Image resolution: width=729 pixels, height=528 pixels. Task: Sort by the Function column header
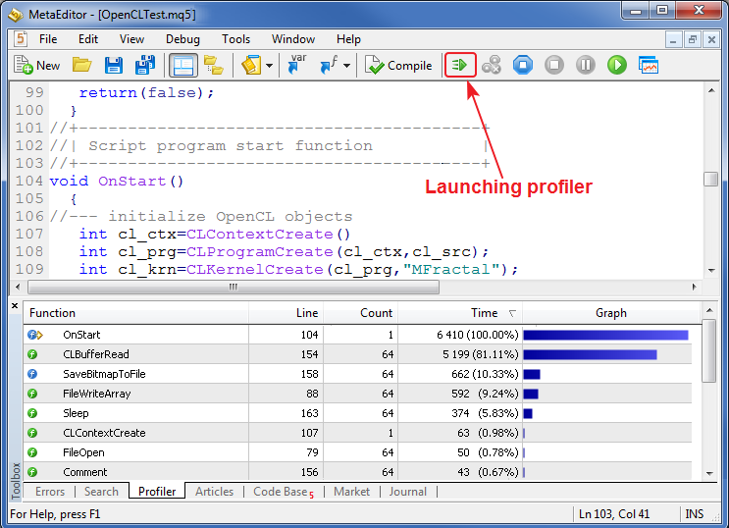coord(135,313)
